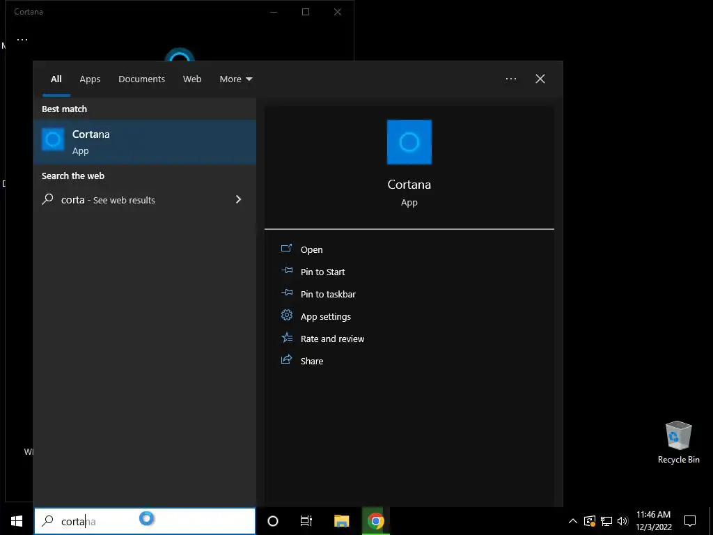Click the taskbar search input box
The height and width of the screenshot is (535, 713).
145,521
